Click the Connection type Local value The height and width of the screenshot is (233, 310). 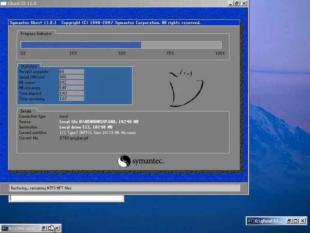(64, 116)
